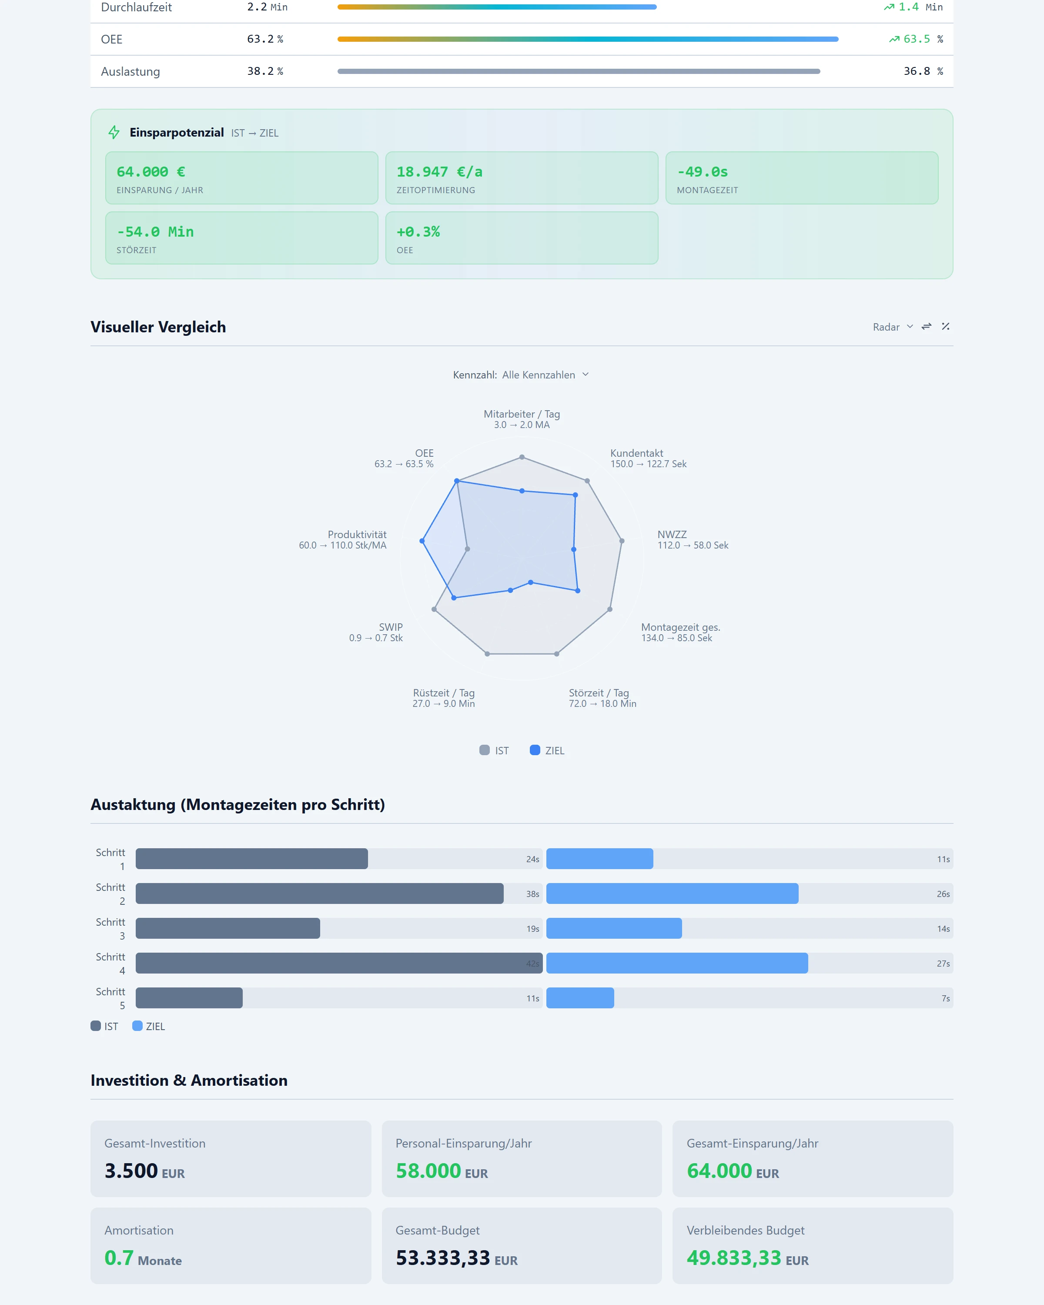The image size is (1044, 1305).
Task: Click the OEE progress bar
Action: pos(588,39)
